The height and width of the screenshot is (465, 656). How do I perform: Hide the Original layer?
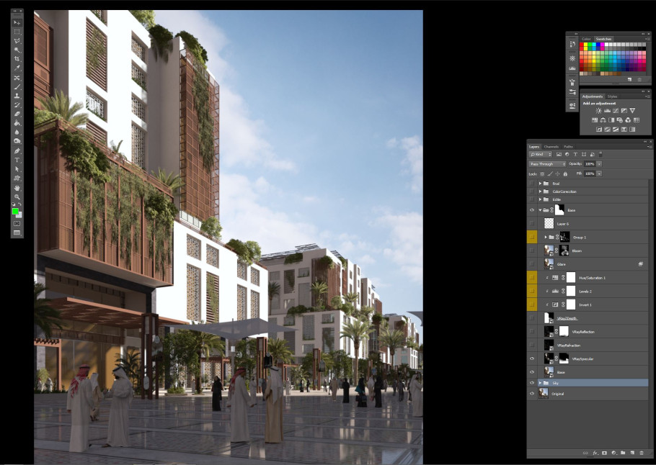(x=532, y=394)
